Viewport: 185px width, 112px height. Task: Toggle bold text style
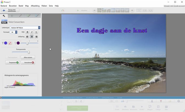click(27, 32)
